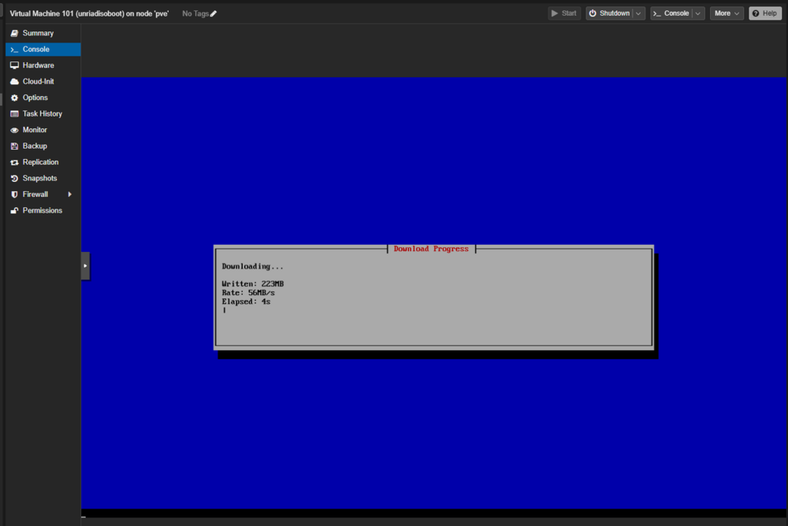This screenshot has height=526, width=788.
Task: Open the More dropdown menu
Action: tap(727, 13)
